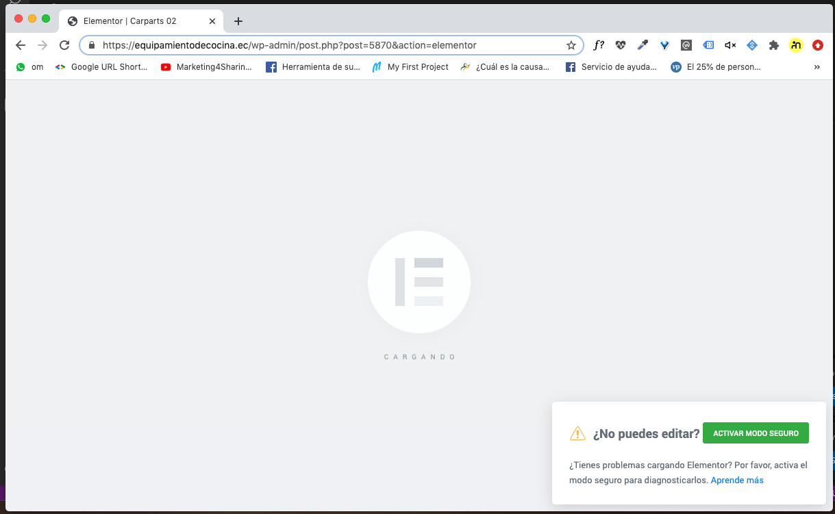Open the gray square @ extension
This screenshot has width=835, height=514.
[x=686, y=45]
